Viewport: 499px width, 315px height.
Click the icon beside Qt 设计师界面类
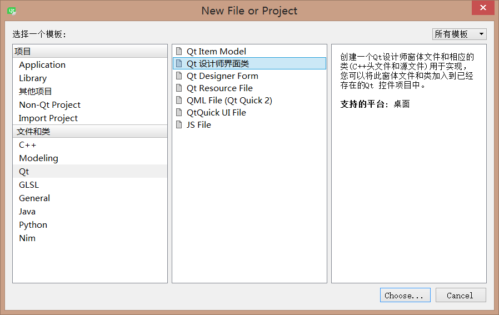pos(179,63)
